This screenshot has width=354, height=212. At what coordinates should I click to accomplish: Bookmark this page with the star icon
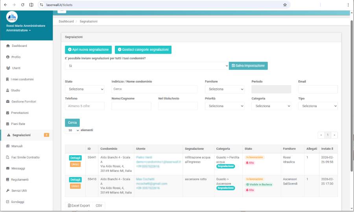pos(285,5)
